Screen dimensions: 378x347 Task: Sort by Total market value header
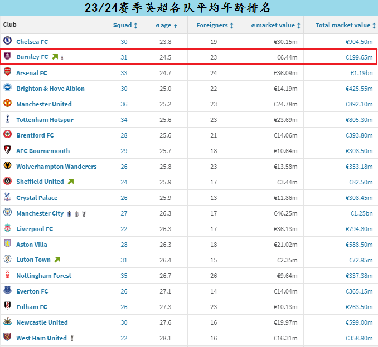click(345, 25)
